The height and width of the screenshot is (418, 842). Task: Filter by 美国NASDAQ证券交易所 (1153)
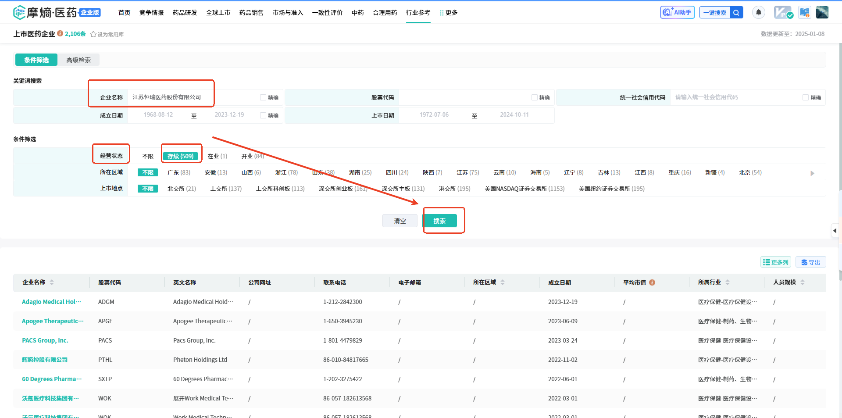[x=524, y=189]
